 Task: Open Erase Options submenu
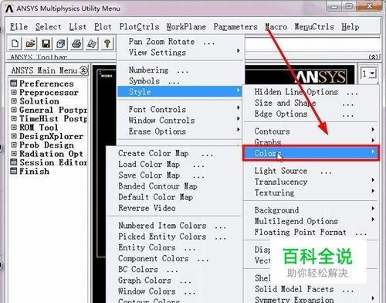pyautogui.click(x=179, y=131)
